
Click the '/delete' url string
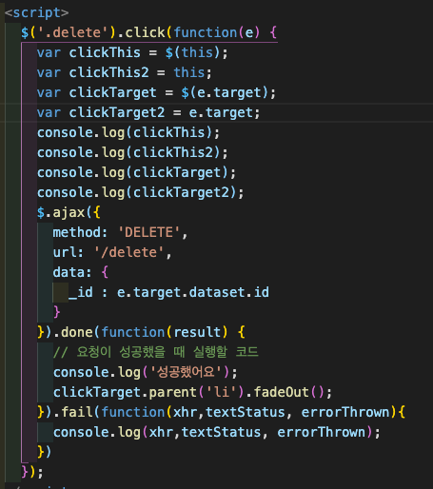(x=128, y=252)
